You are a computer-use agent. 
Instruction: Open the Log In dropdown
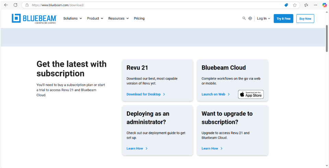[x=263, y=18]
